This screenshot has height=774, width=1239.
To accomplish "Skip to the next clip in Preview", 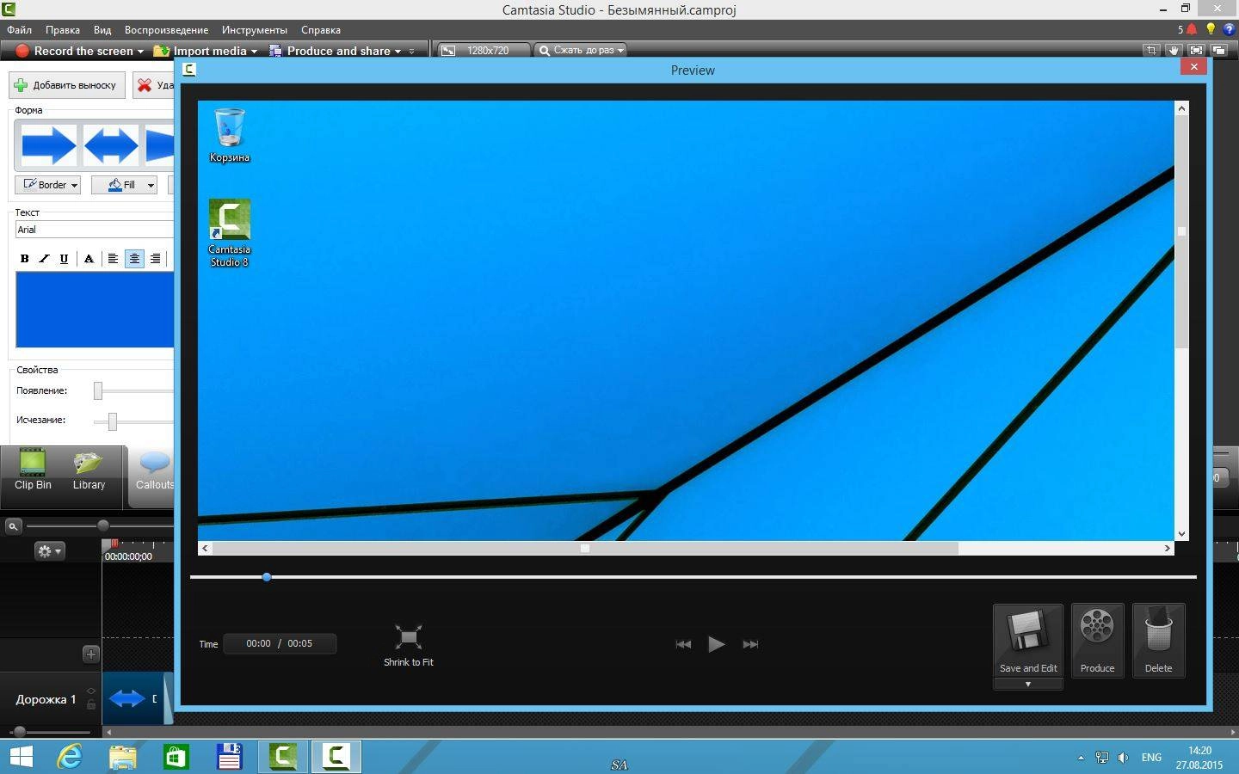I will pos(750,644).
